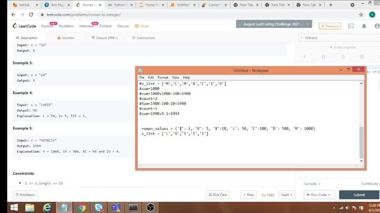Switch to the Untitled browser tab
This screenshot has height=213, width=380.
click(183, 5)
